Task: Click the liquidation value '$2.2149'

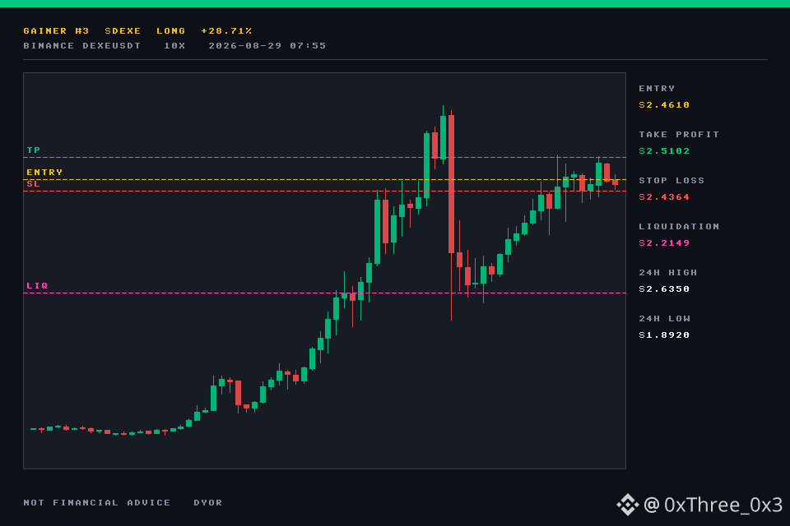Action: [664, 243]
